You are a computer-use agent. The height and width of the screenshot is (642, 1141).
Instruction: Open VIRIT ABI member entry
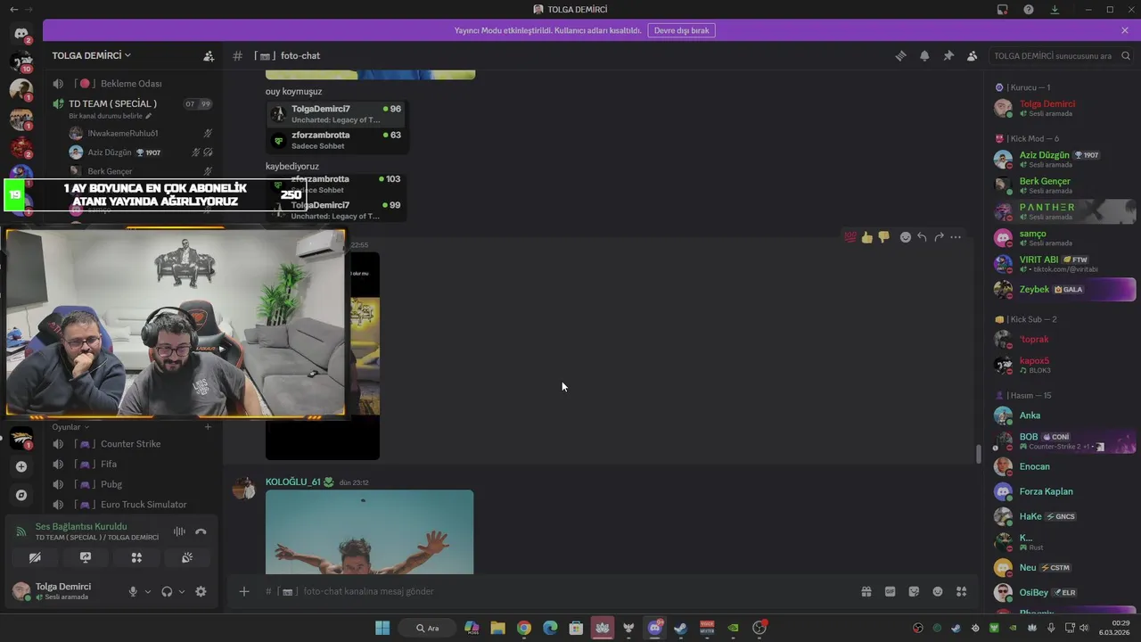pyautogui.click(x=1064, y=264)
